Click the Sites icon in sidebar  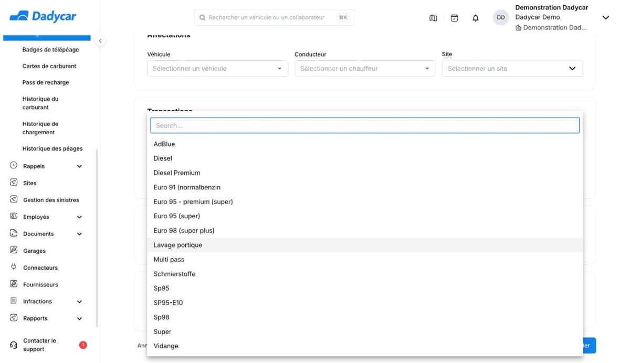coord(14,183)
